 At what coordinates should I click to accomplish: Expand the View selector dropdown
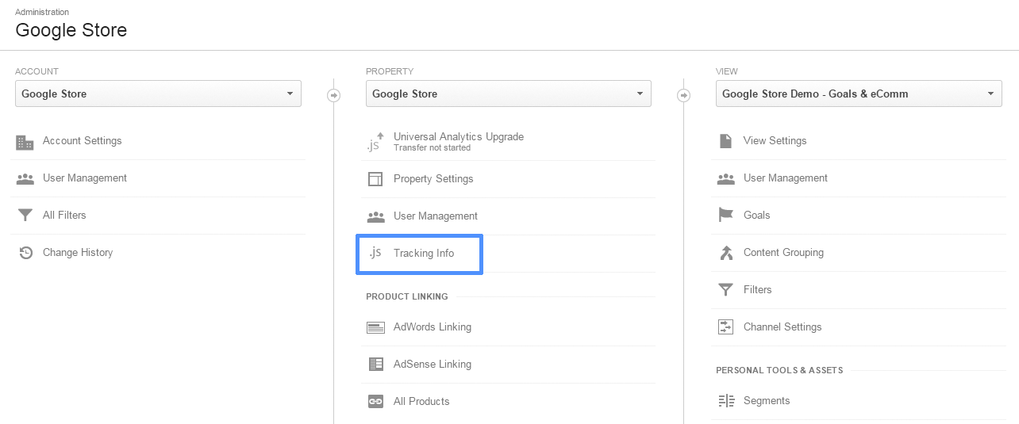(x=859, y=94)
